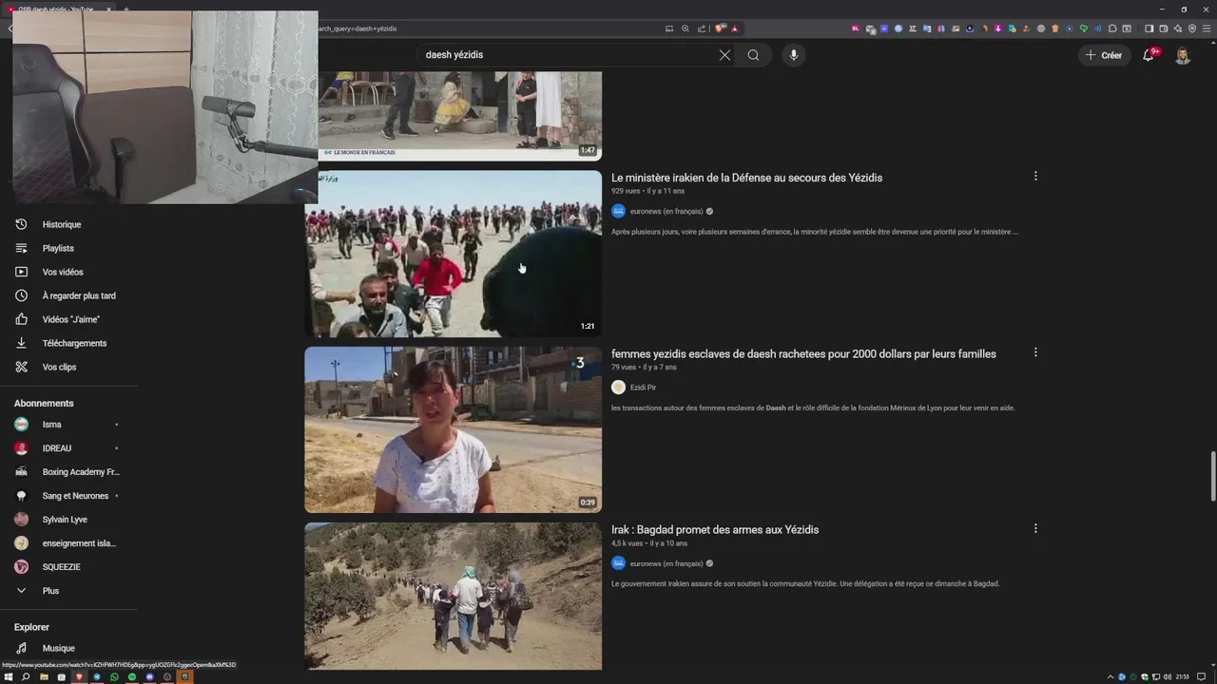Open title Le ministère irakien de la Défense

746,178
